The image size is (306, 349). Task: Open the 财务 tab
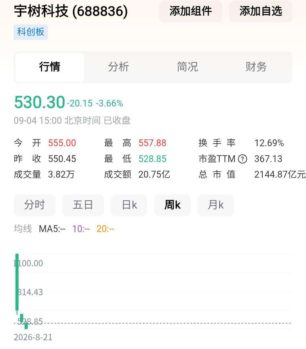tap(256, 67)
